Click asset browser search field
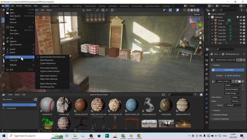247x139 pixels. click(180, 95)
